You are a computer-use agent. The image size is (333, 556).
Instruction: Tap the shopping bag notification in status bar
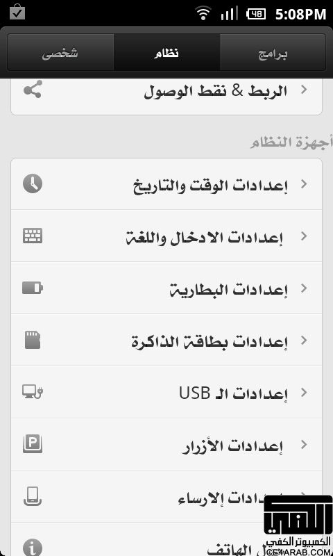17,13
